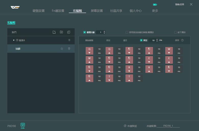
Task: Go to the 屏幕設置 tab
Action: point(97,11)
